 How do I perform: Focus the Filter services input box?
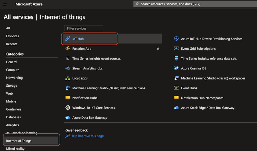(x=84, y=28)
